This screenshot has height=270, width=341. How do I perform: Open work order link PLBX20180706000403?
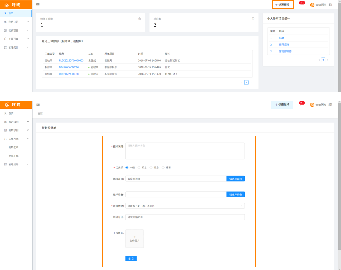71,60
